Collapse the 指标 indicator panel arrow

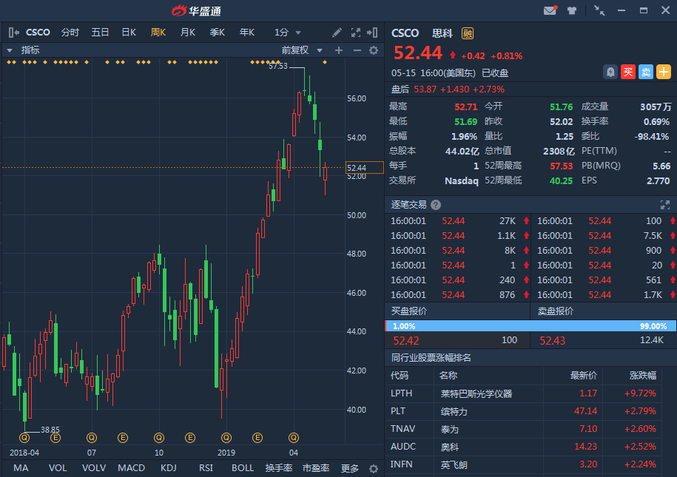pos(10,50)
